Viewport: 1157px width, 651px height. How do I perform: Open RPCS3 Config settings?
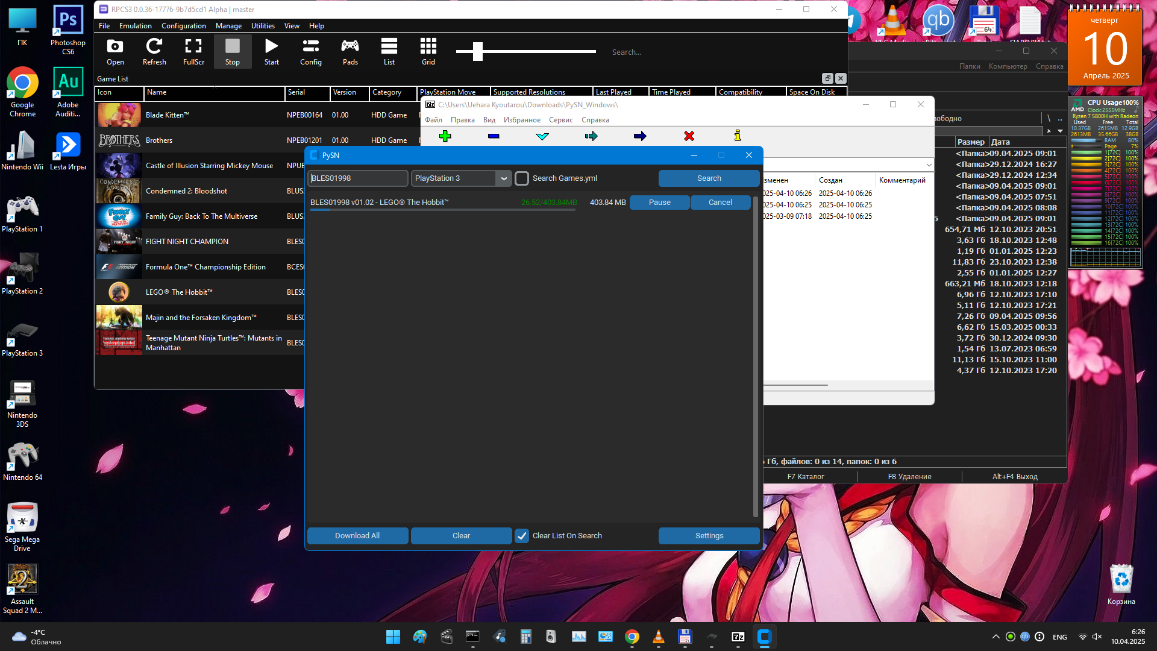click(311, 52)
